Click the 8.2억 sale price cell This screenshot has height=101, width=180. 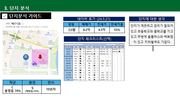[86, 30]
